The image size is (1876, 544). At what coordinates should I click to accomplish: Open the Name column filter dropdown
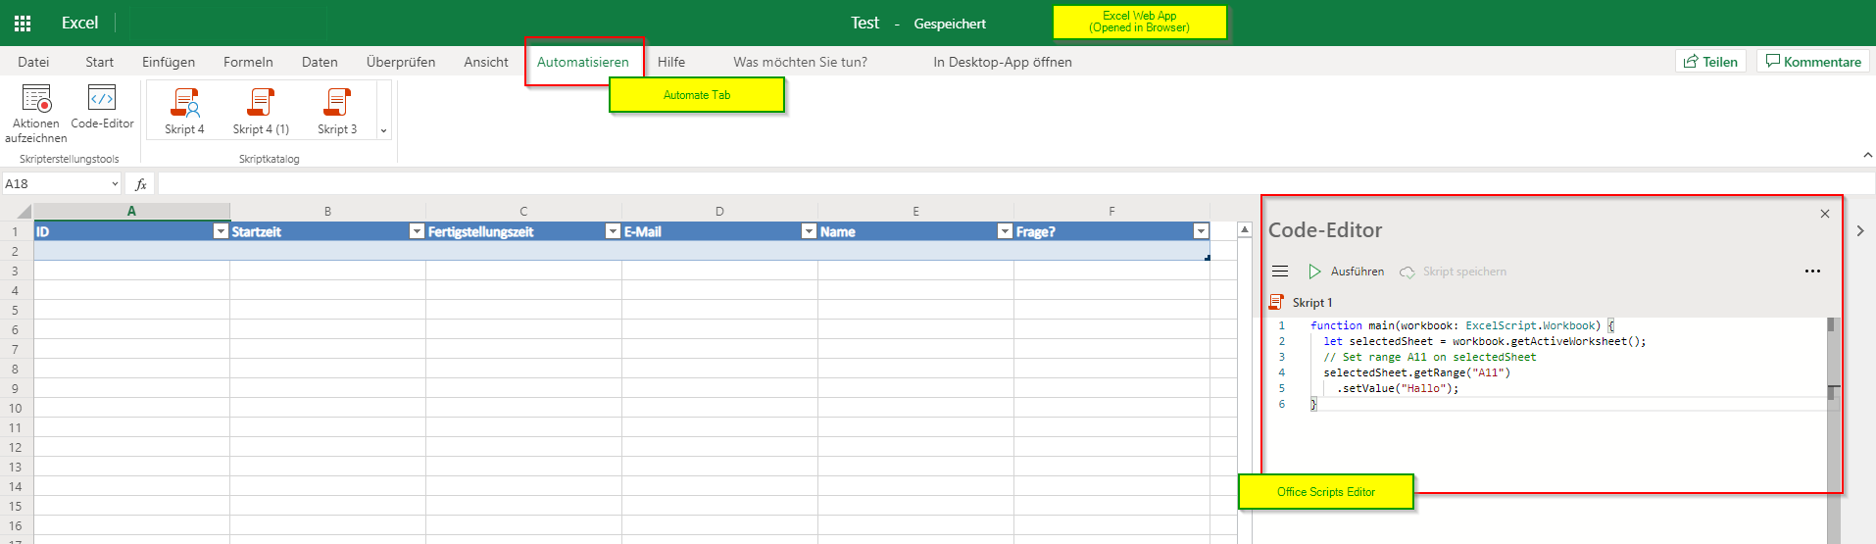[x=1005, y=231]
